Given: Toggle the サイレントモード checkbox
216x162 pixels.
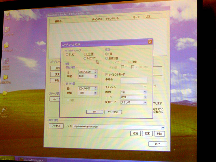Looking at the screenshot, I should point(107,74).
